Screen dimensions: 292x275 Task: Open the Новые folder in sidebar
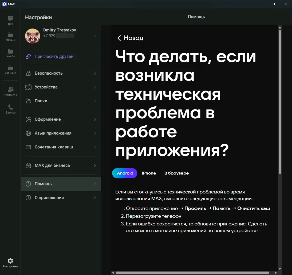pyautogui.click(x=10, y=37)
